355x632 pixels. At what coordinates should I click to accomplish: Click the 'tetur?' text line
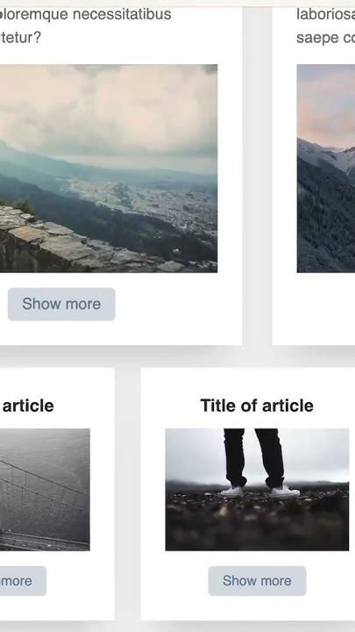(x=20, y=38)
